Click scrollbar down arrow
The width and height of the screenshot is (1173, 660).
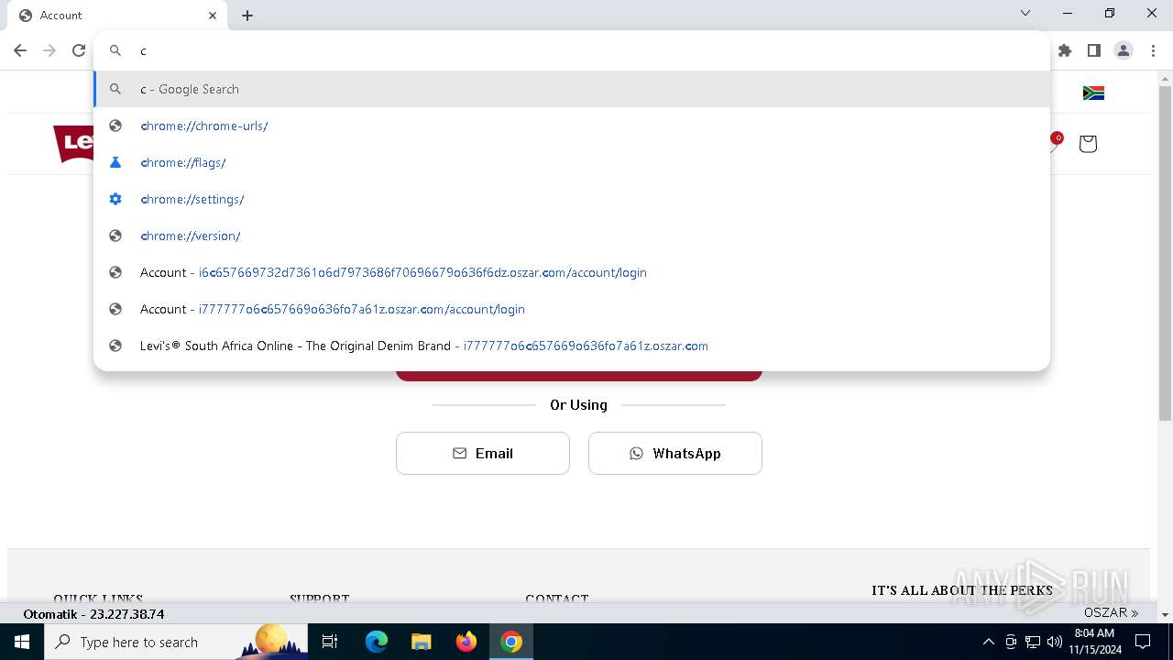point(1165,614)
